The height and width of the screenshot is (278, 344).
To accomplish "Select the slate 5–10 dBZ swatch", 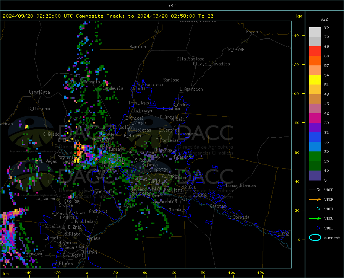I will (315, 176).
